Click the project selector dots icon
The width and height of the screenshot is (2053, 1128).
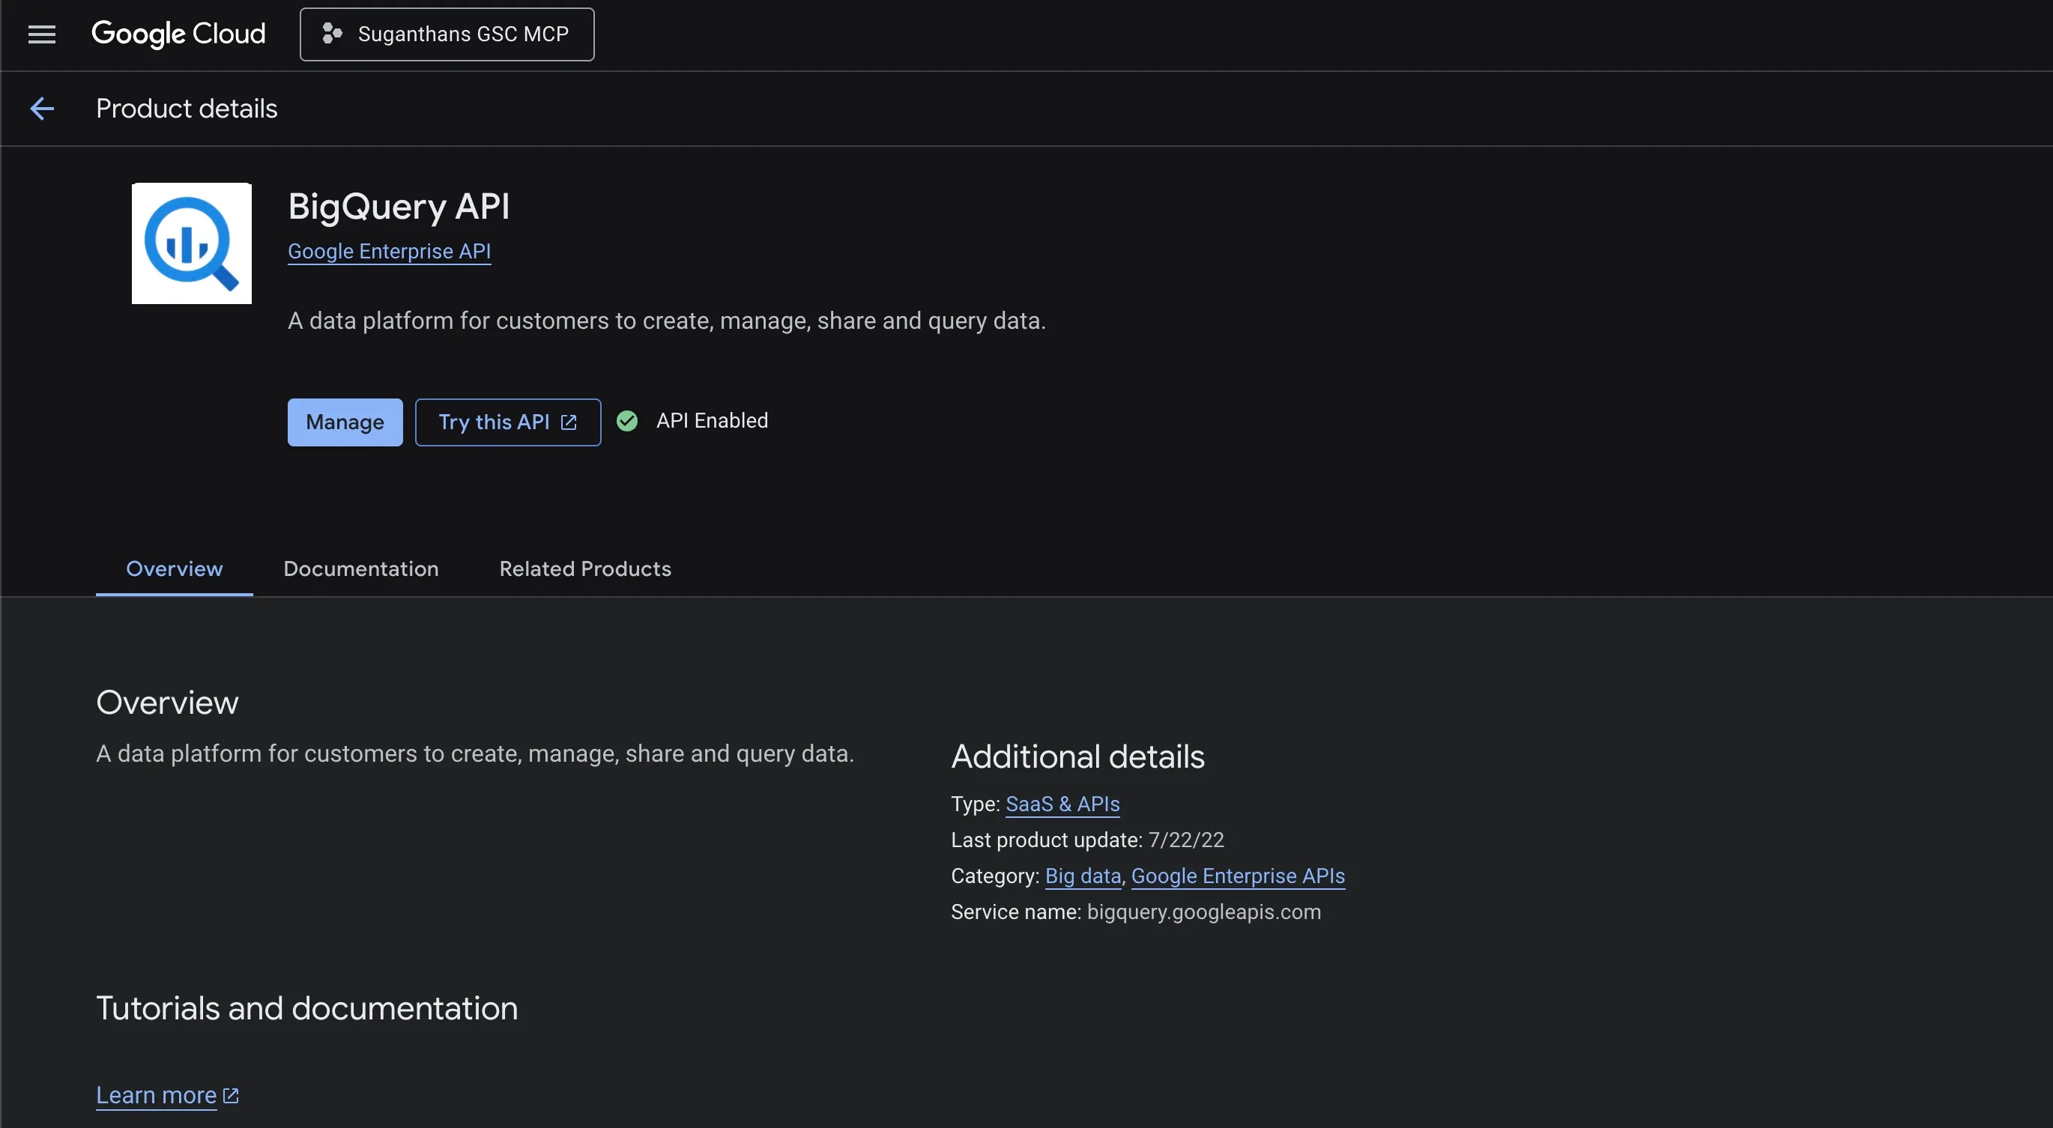coord(331,34)
